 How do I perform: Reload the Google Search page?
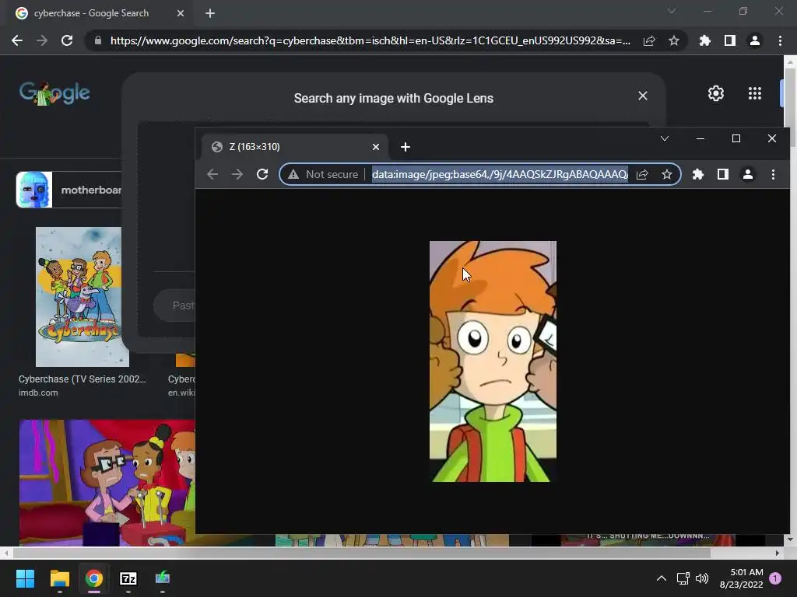coord(67,40)
